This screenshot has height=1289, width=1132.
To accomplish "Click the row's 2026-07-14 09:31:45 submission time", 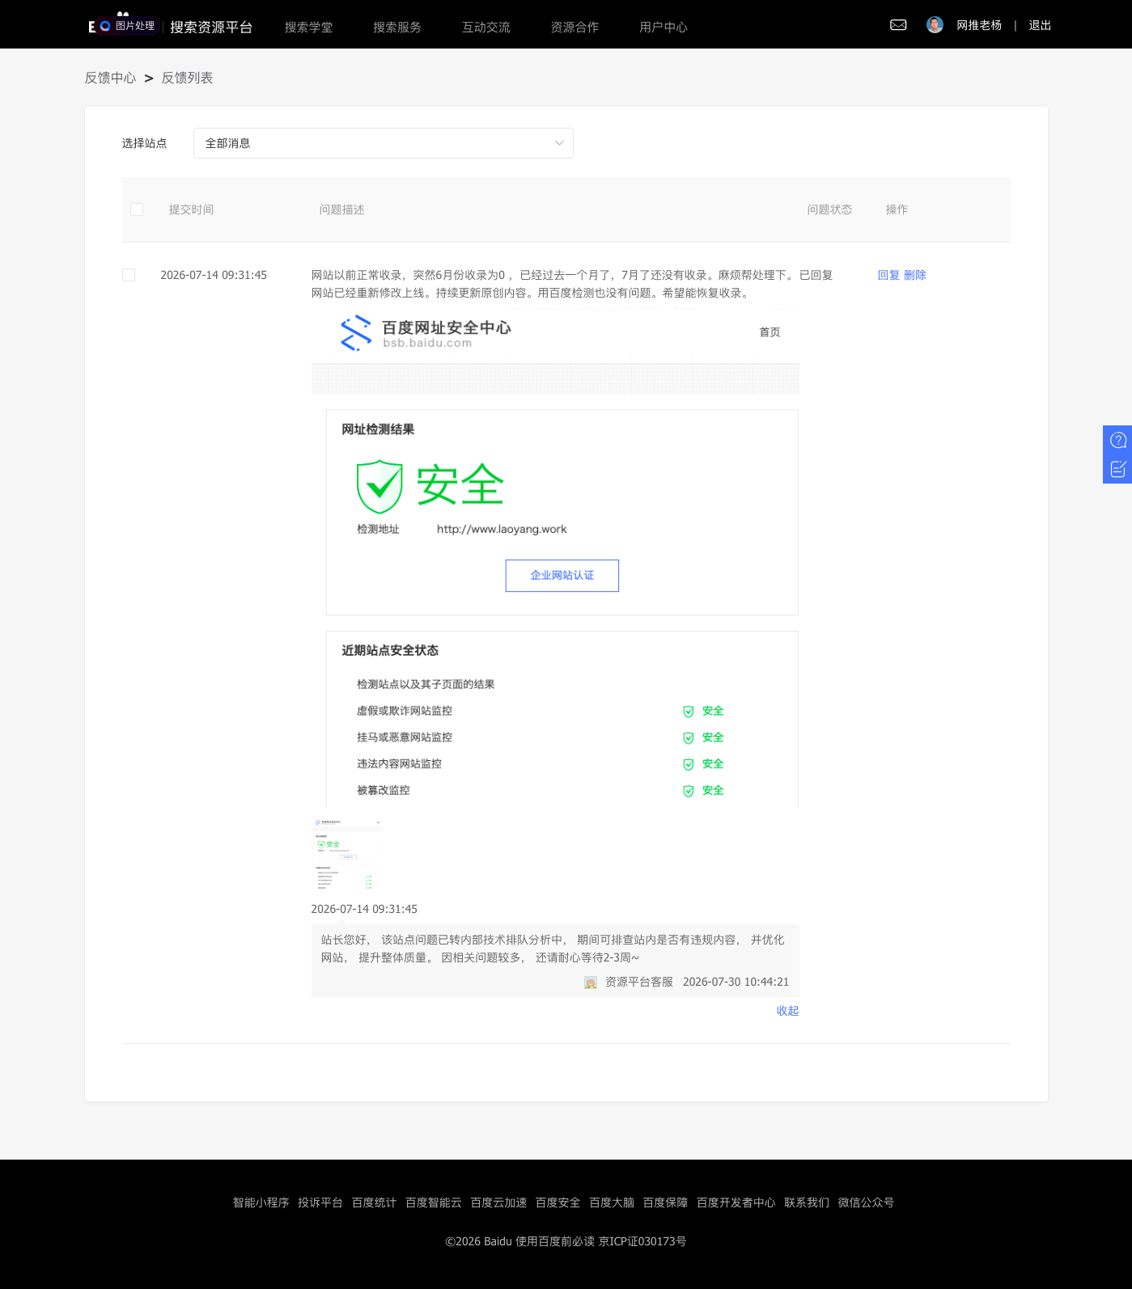I will (x=214, y=275).
